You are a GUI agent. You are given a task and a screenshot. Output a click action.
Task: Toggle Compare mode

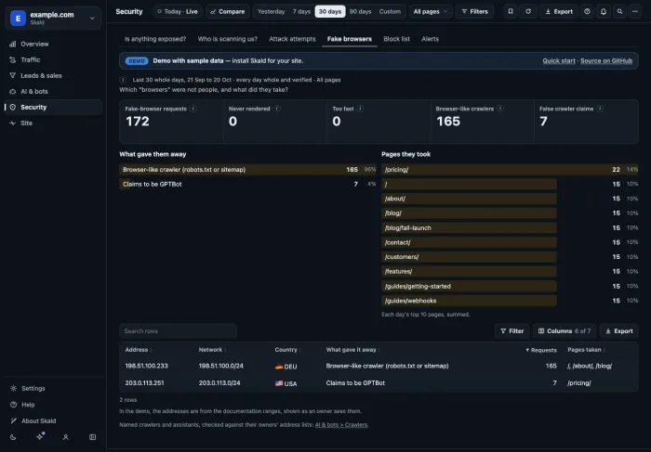[x=228, y=11]
